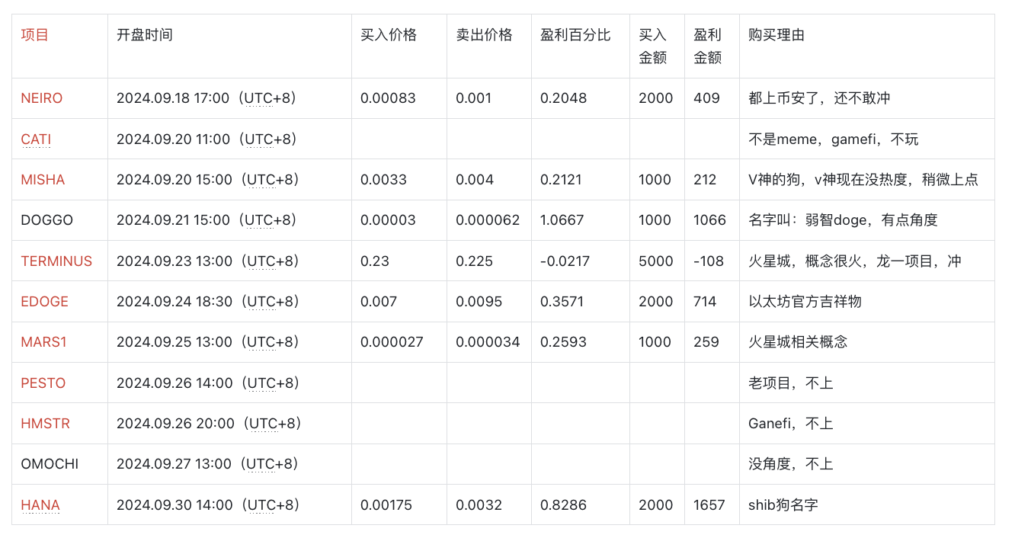Open the MARS1 project link
The height and width of the screenshot is (538, 1015).
coord(43,342)
